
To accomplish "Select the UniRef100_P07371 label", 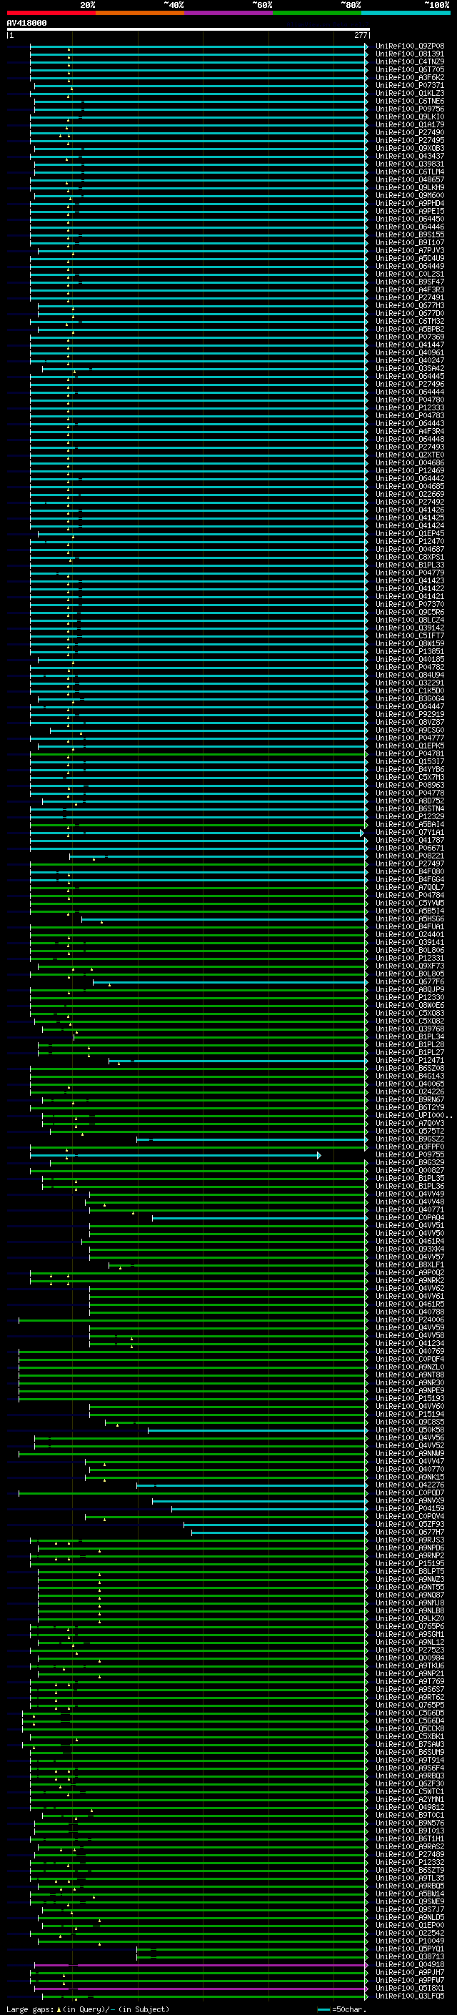I will pyautogui.click(x=410, y=85).
